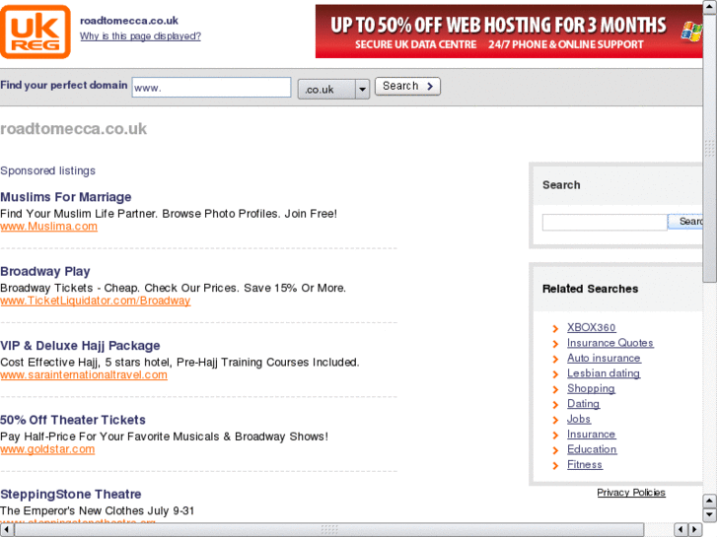Open the web hosting offer banner
This screenshot has width=717, height=537.
[509, 32]
